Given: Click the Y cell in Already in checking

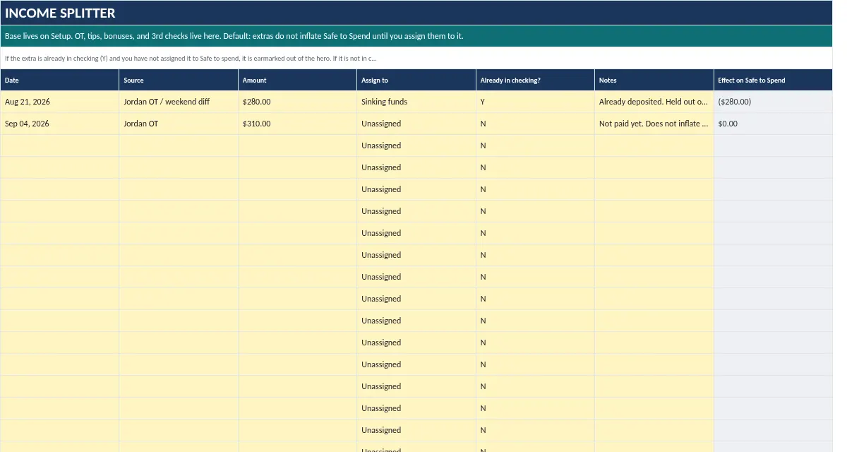Looking at the screenshot, I should 535,102.
